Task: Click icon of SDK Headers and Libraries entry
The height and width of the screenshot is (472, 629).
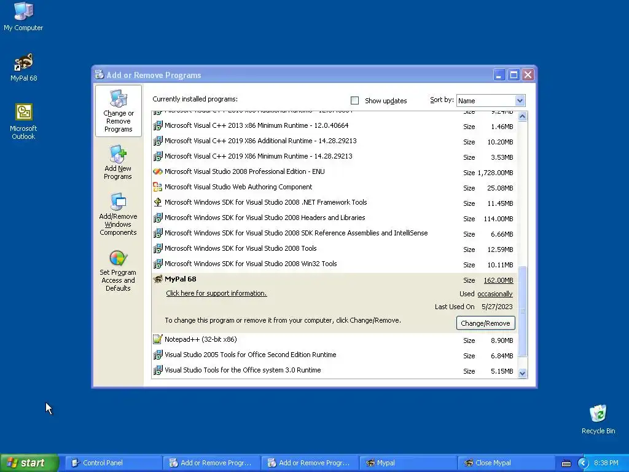Action: coord(158,218)
